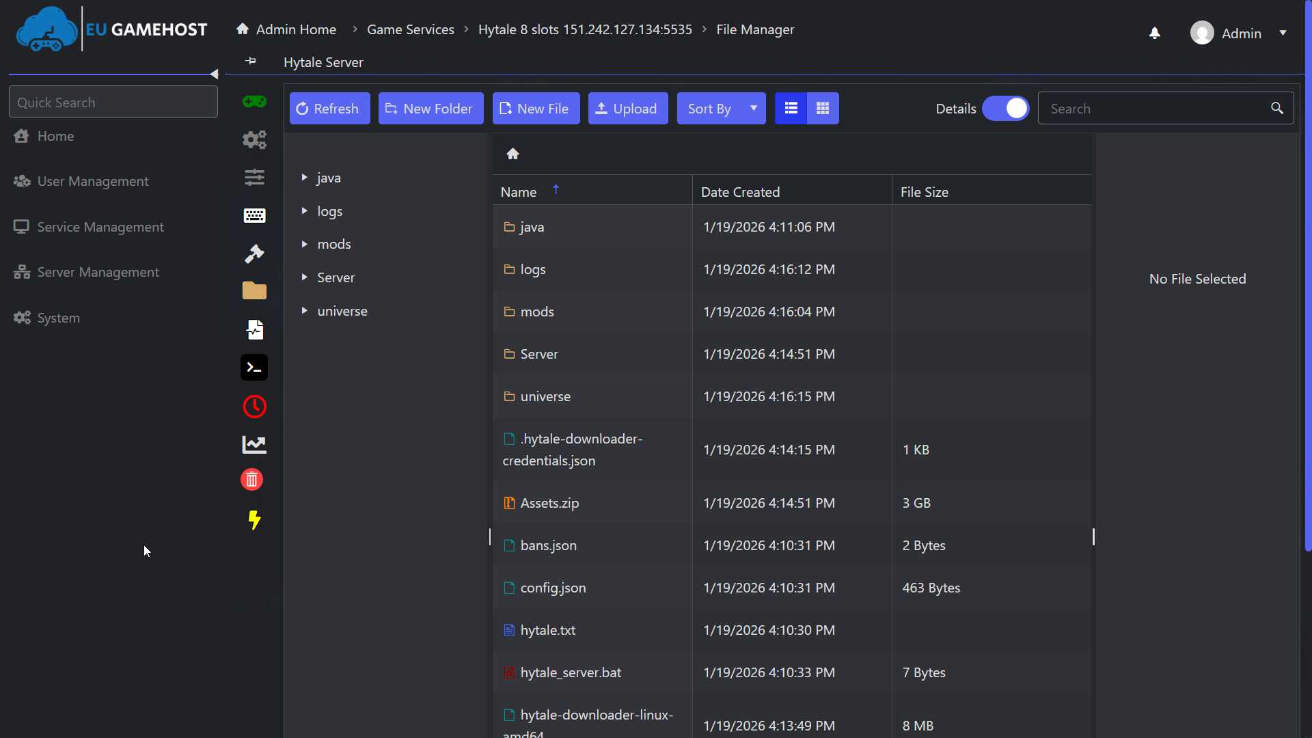
Task: Select the game controller icon in the sidebar
Action: tap(254, 101)
